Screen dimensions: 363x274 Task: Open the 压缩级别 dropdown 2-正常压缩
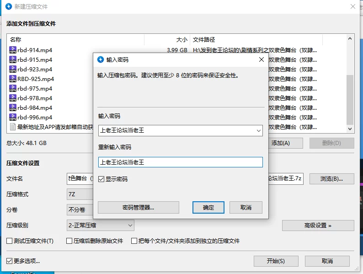[101, 226]
